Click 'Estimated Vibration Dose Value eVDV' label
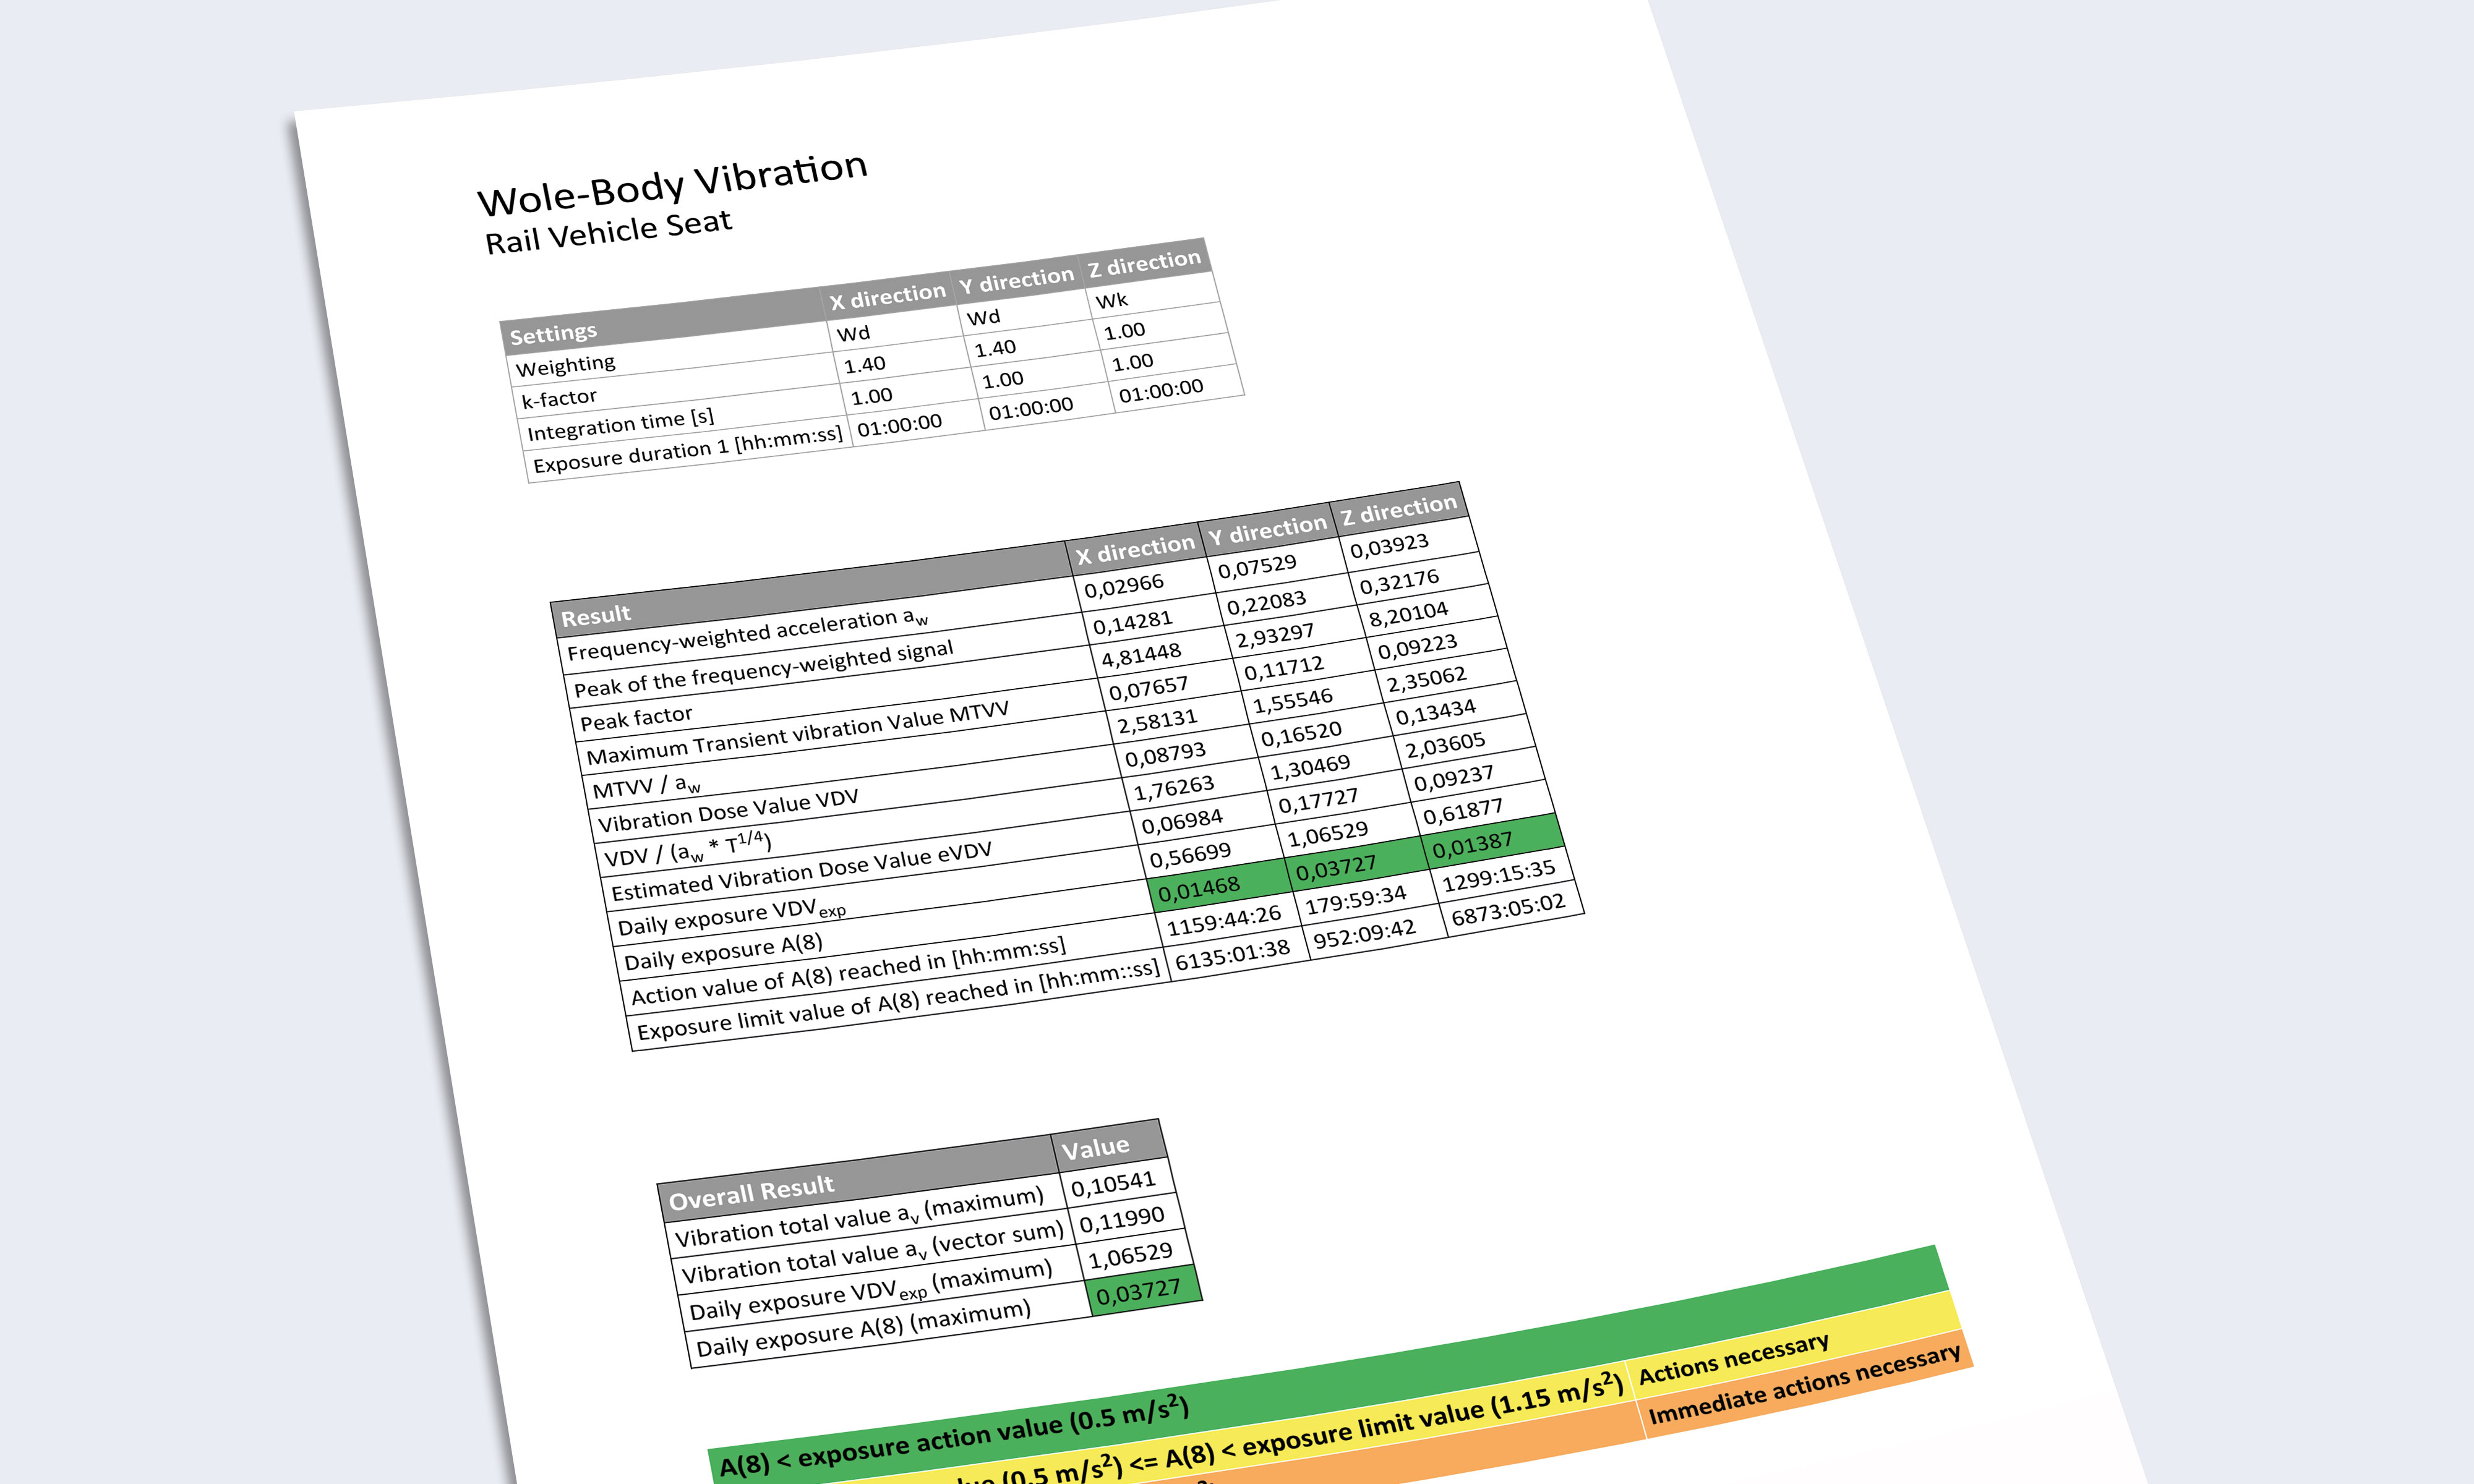2474x1484 pixels. click(801, 870)
